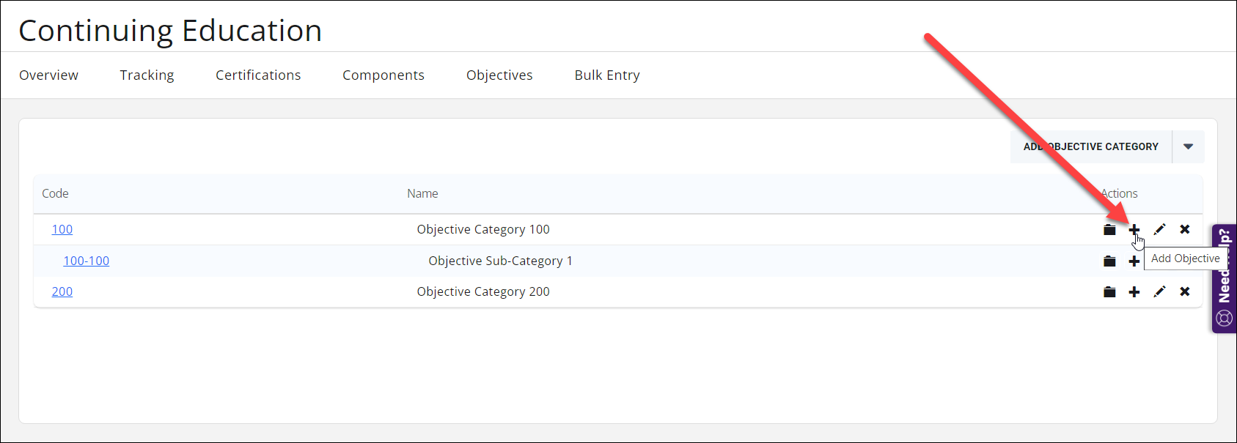The height and width of the screenshot is (443, 1237).
Task: Switch to the Objectives tab
Action: (499, 75)
